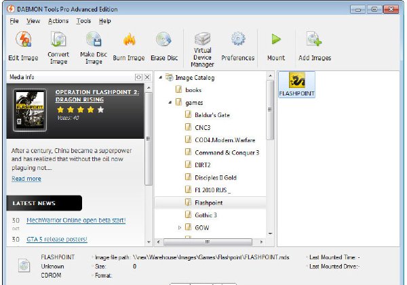Screen dimensions: 407x285
Task: Select Command & Conquer 3 folder
Action: [x=227, y=152]
